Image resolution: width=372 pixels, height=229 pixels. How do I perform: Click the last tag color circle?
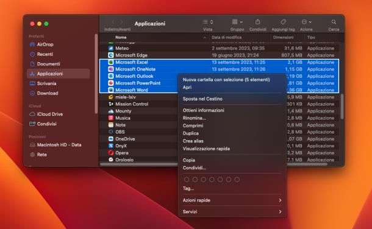tap(237, 180)
